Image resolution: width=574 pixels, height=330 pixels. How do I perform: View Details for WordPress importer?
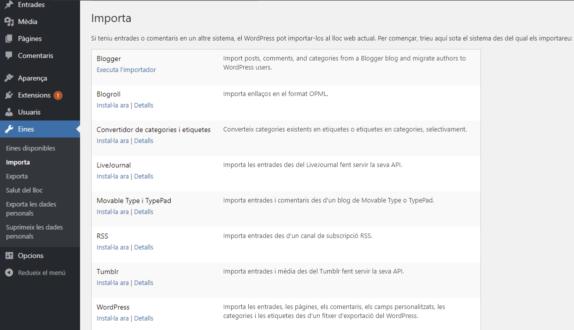pos(144,318)
